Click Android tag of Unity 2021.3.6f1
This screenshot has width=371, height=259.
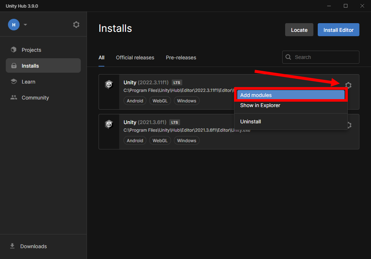[x=135, y=140]
